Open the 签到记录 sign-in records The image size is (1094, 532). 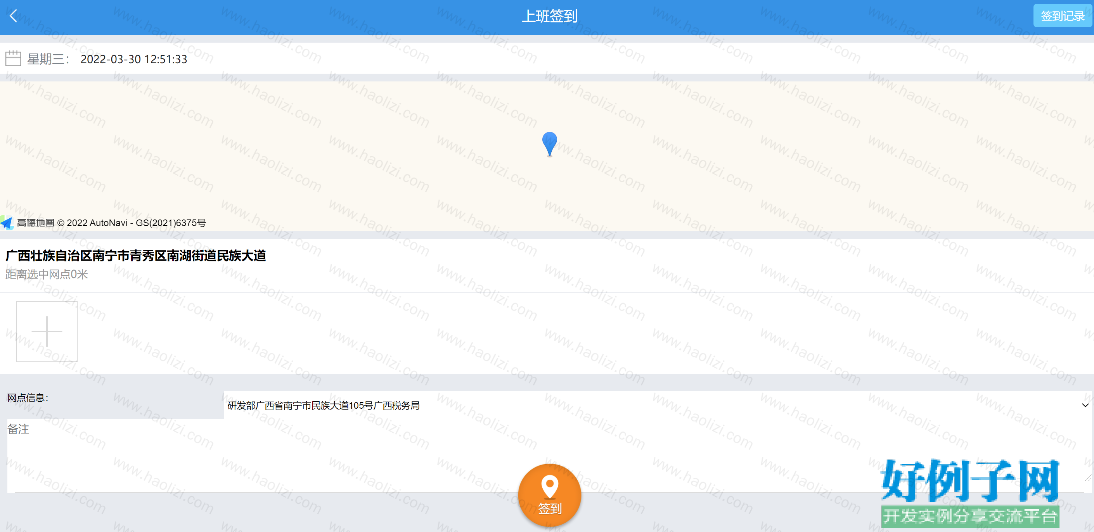tap(1063, 16)
